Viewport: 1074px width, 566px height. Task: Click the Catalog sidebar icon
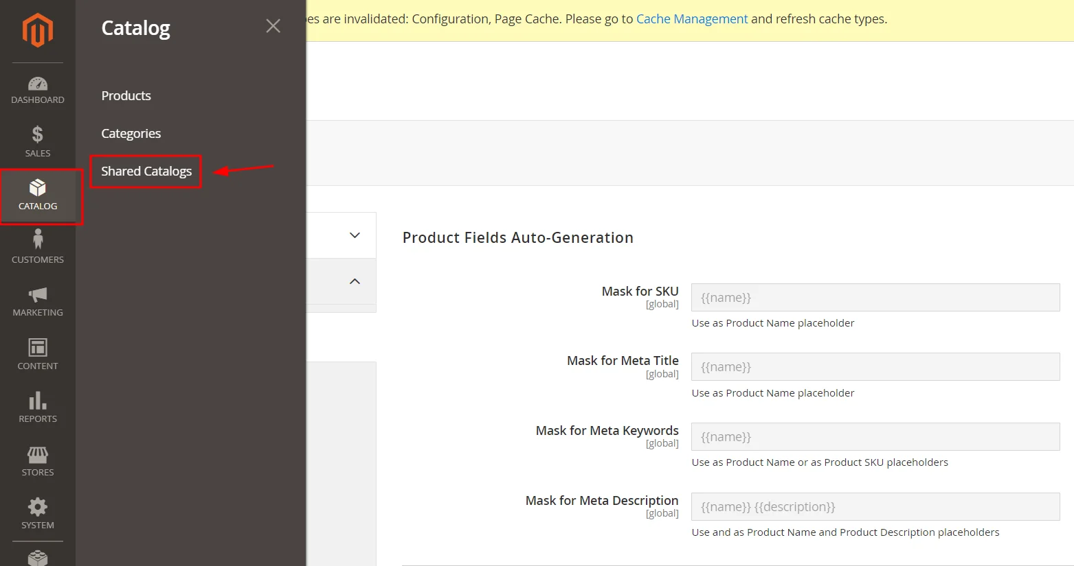point(37,194)
